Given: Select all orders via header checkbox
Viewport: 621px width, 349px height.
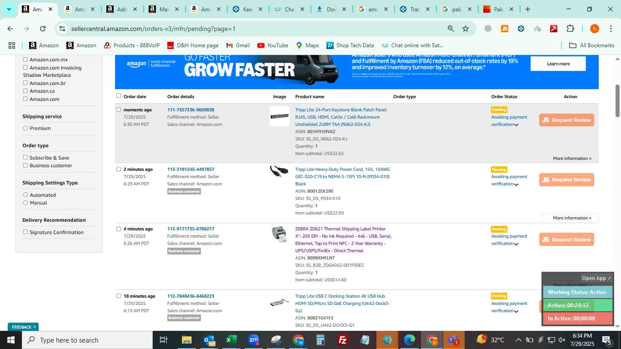Looking at the screenshot, I should [119, 96].
